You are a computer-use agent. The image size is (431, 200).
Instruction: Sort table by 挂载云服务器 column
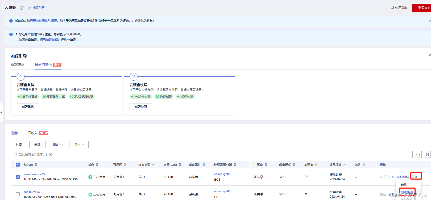(235, 165)
